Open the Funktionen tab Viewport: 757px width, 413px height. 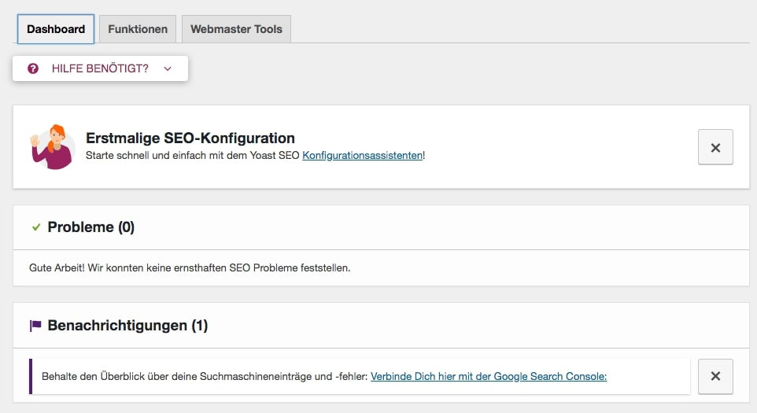coord(138,29)
